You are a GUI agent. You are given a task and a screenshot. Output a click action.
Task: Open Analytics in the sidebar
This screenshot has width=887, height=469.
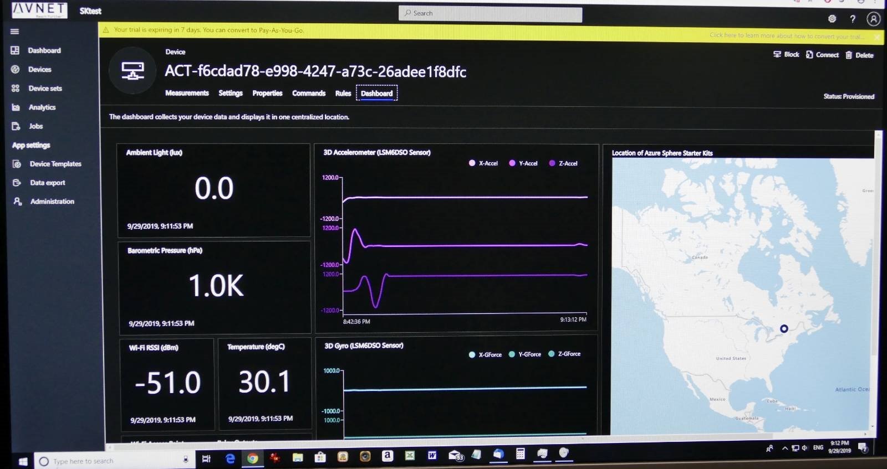click(34, 107)
